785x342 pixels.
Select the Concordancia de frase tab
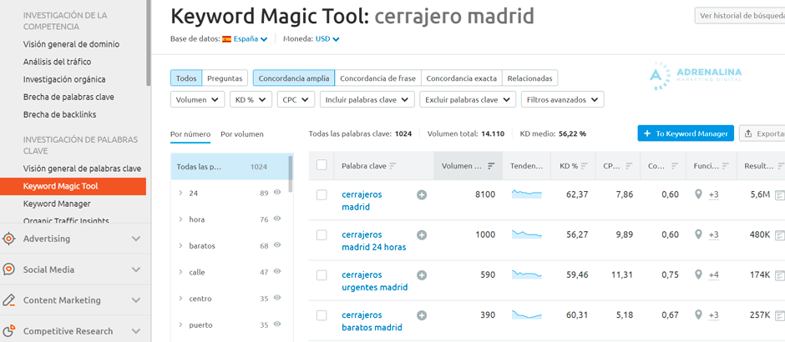pos(377,78)
